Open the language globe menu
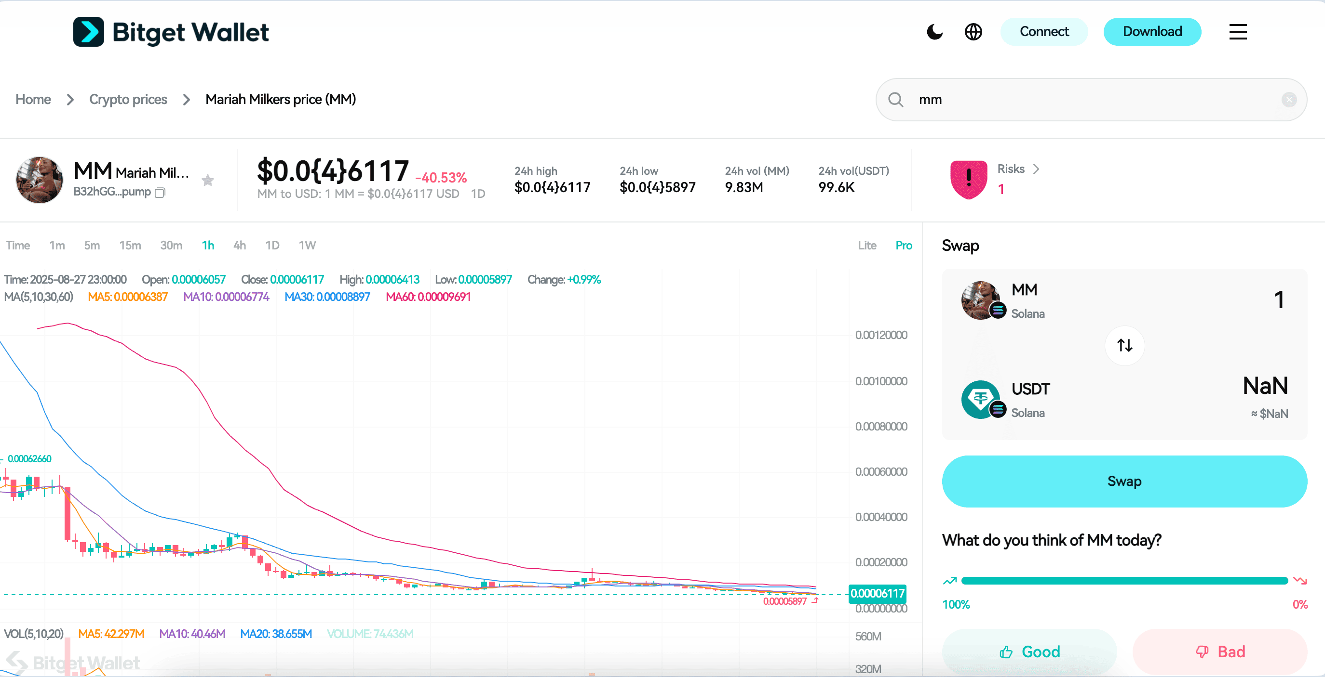The height and width of the screenshot is (677, 1325). pyautogui.click(x=973, y=32)
